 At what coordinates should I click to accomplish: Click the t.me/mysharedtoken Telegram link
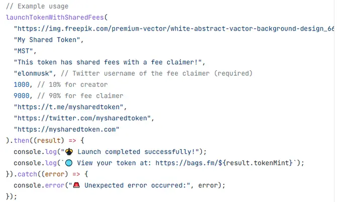[x=68, y=107]
